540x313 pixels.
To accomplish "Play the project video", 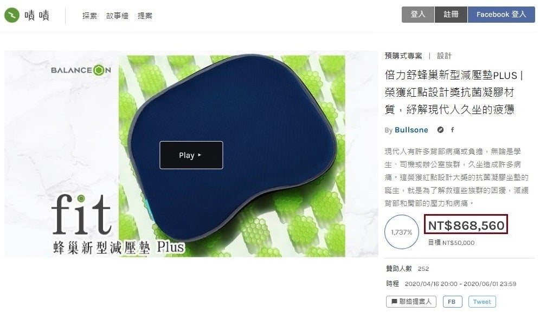I will tap(191, 155).
